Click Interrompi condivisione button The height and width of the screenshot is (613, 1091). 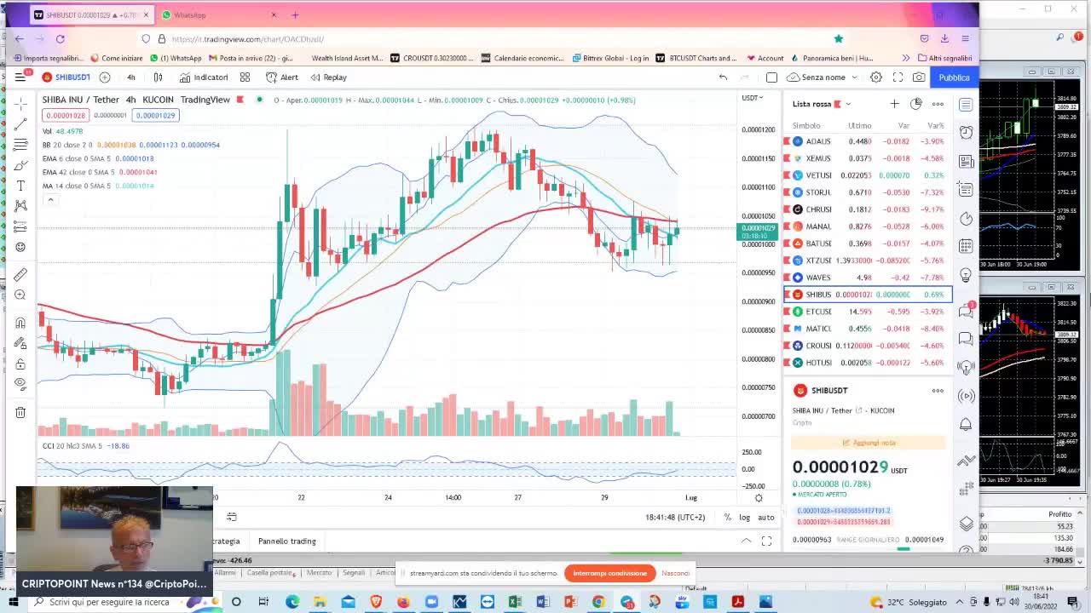click(610, 573)
